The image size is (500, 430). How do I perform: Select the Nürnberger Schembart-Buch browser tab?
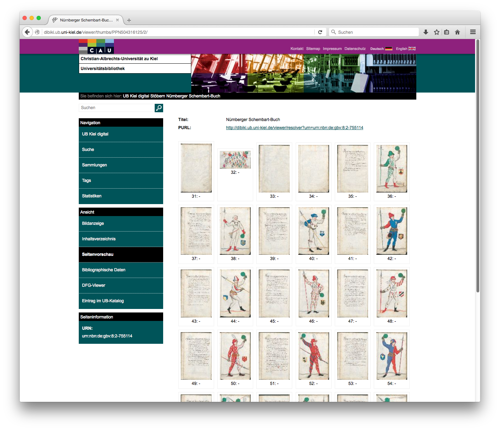click(86, 20)
